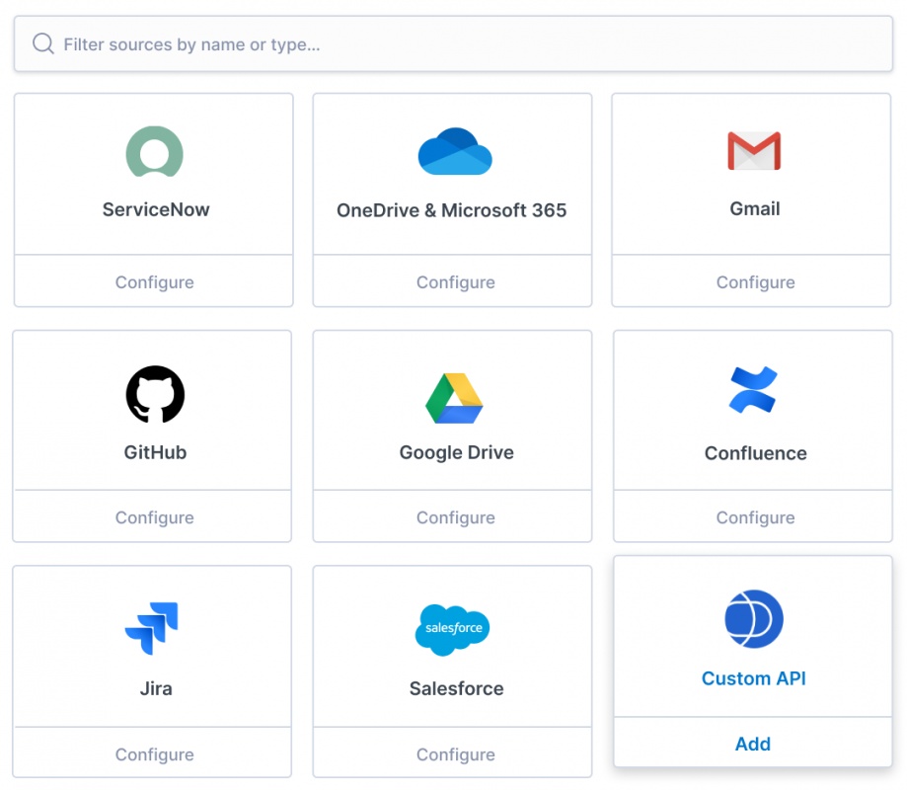
Task: Add the Custom API source
Action: (x=753, y=744)
